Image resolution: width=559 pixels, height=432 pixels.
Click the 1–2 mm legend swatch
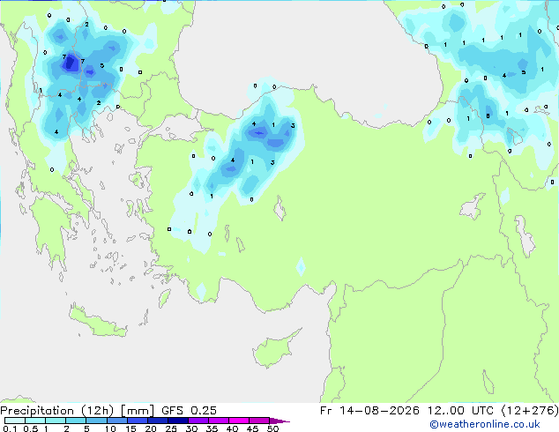point(56,421)
